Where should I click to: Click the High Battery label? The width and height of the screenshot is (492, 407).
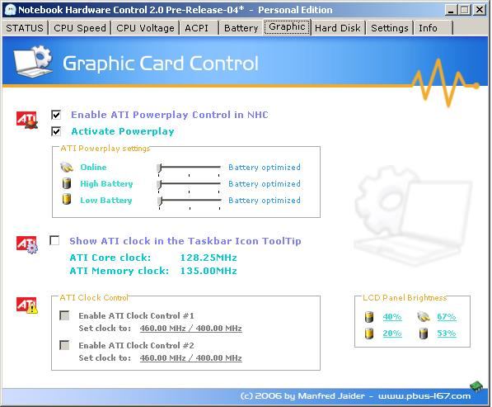coord(106,183)
